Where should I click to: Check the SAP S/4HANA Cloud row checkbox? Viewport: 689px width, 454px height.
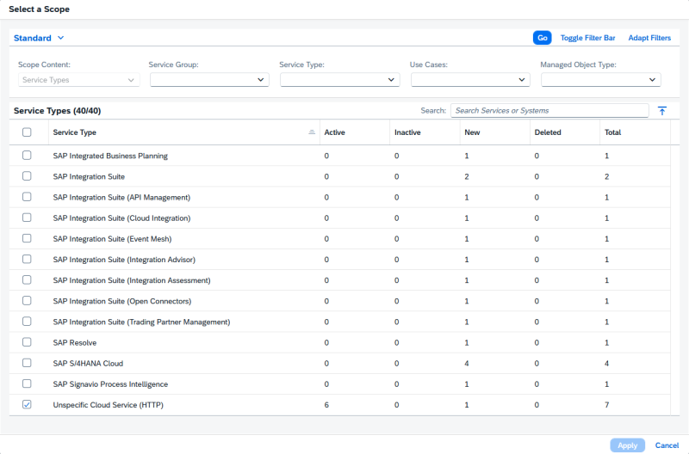pos(27,363)
